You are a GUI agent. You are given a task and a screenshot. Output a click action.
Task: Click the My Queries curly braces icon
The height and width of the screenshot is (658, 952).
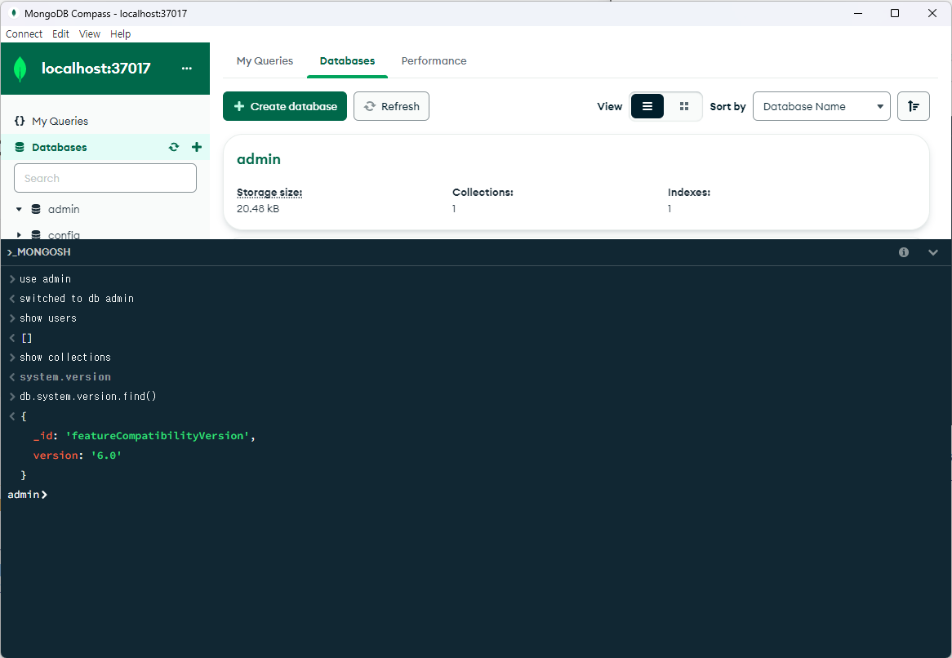tap(20, 121)
